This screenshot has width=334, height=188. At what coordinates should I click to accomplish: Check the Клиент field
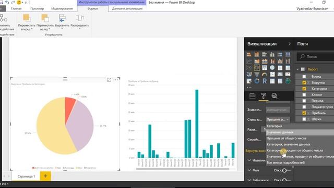pyautogui.click(x=304, y=95)
